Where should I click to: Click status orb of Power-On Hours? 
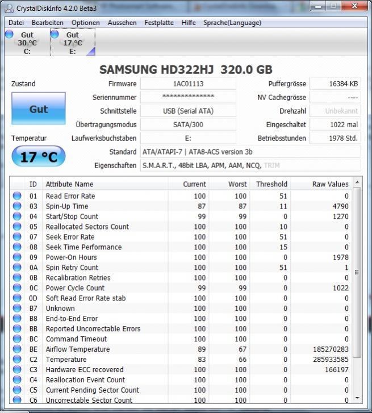click(x=17, y=257)
